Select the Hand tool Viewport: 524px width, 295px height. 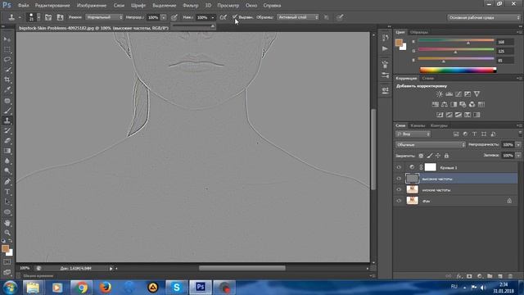(7, 223)
